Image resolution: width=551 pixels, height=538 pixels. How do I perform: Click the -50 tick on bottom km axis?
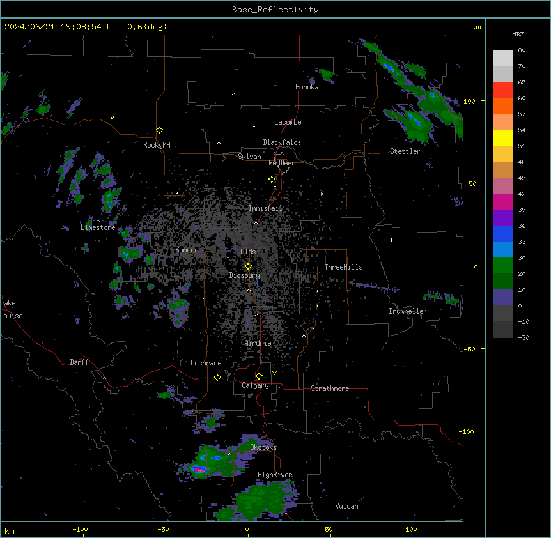click(164, 529)
